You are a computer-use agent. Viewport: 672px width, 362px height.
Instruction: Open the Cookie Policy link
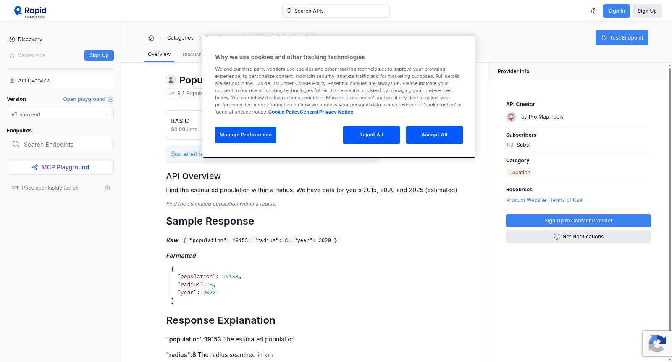click(284, 112)
